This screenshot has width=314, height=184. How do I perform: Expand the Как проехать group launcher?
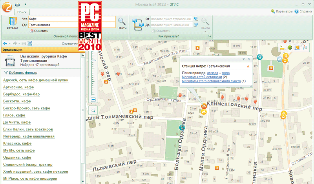(x=210, y=36)
